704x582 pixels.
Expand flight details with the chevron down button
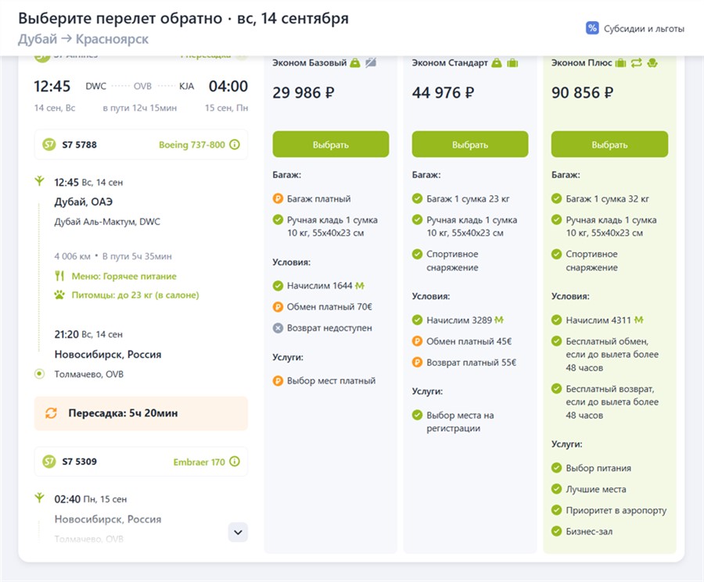coord(238,532)
